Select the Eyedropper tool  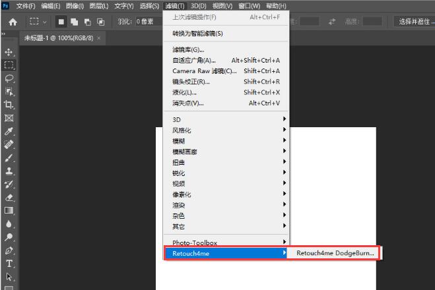(x=9, y=131)
